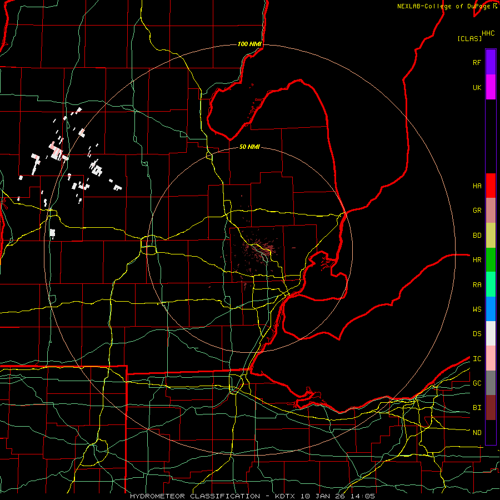Click the HA legend label

[x=477, y=186]
